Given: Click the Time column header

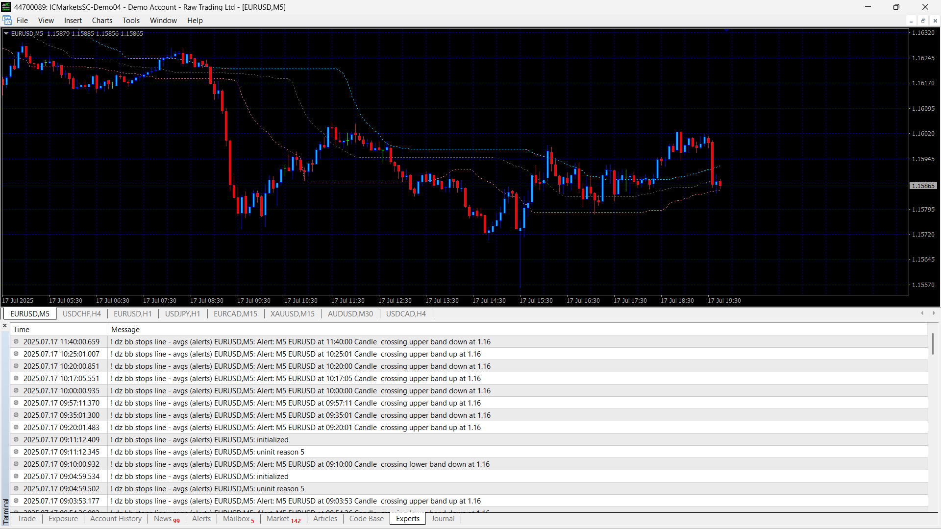Looking at the screenshot, I should 21,330.
